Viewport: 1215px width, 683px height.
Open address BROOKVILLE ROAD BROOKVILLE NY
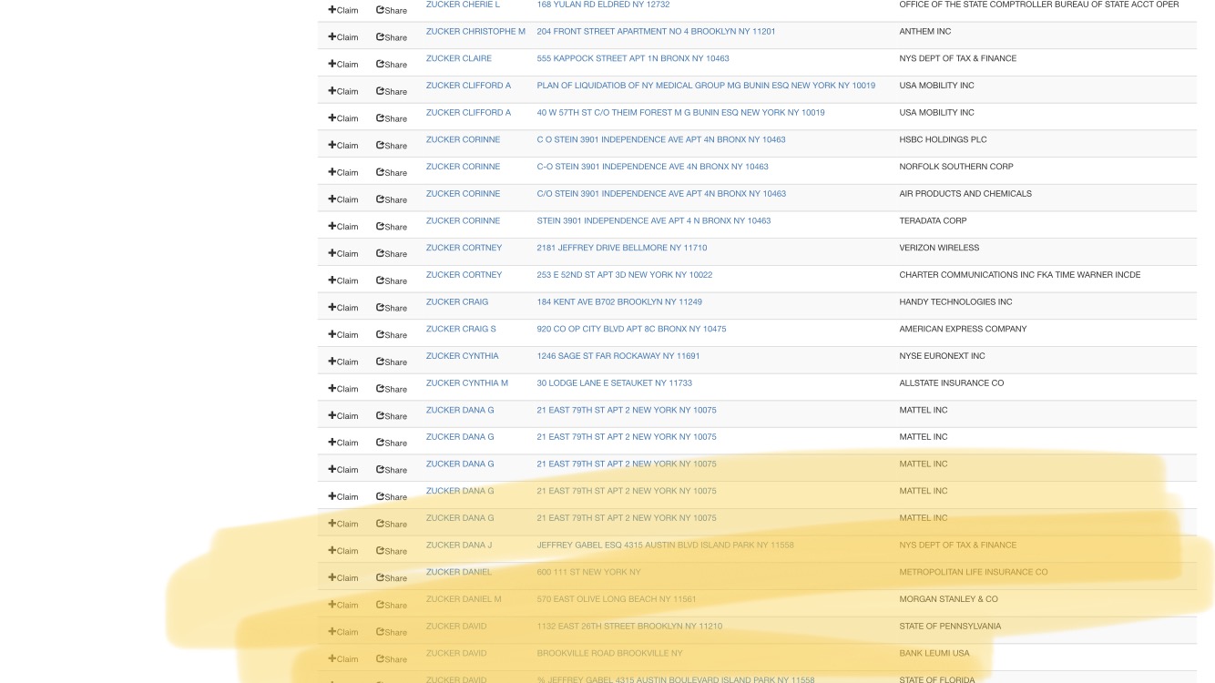coord(609,653)
